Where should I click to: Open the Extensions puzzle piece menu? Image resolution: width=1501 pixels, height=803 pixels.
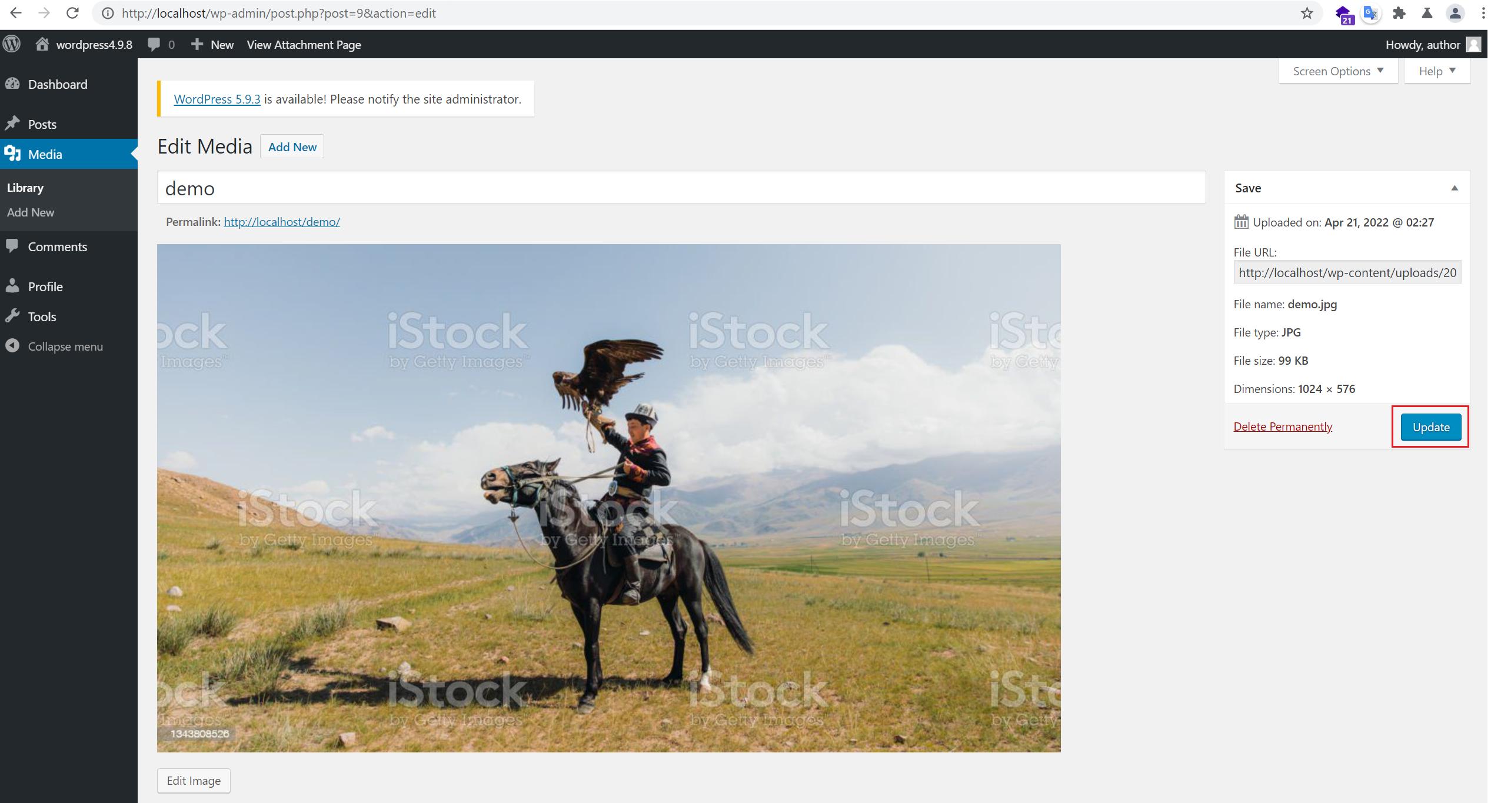[x=1399, y=13]
